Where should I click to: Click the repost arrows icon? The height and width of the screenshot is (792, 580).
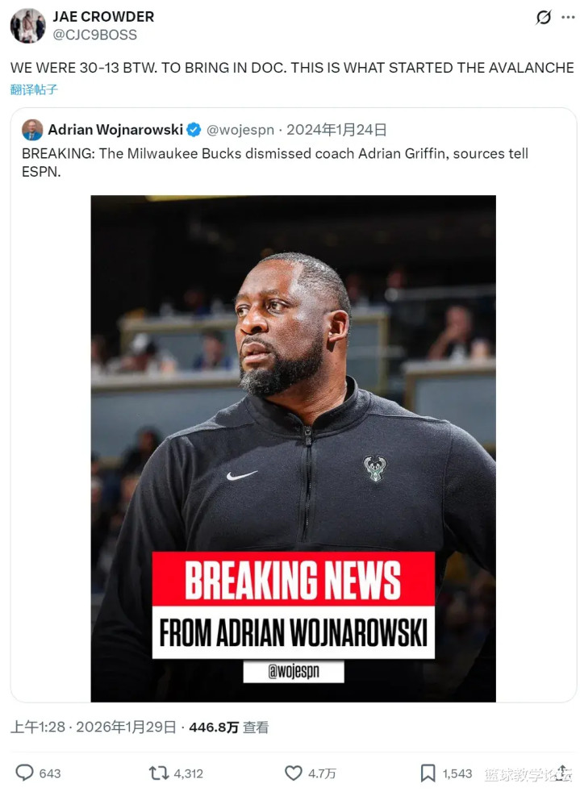pyautogui.click(x=159, y=773)
